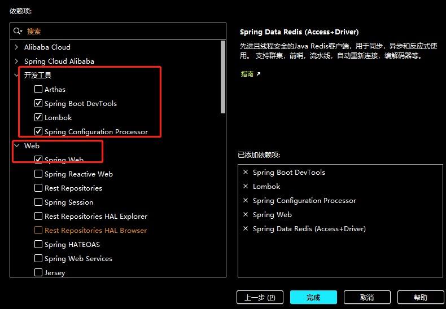The width and height of the screenshot is (446, 309).
Task: Open the search options magnifier icon
Action: pyautogui.click(x=18, y=31)
